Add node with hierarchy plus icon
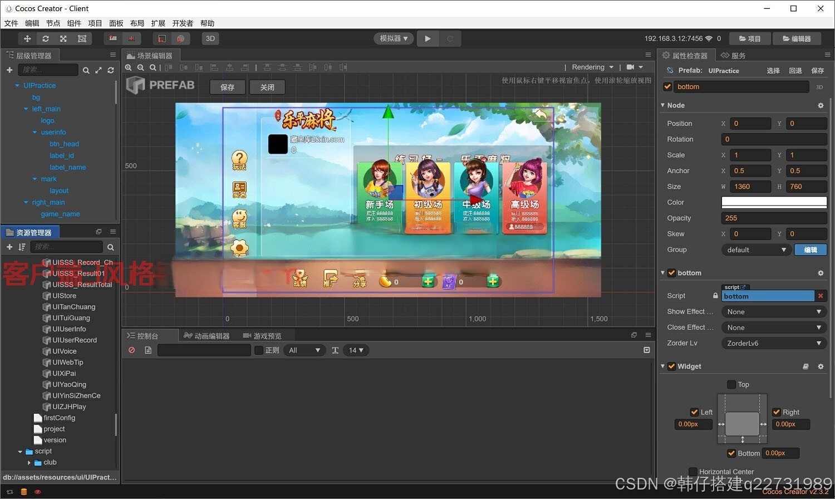Viewport: 835px width, 499px height. click(x=9, y=70)
